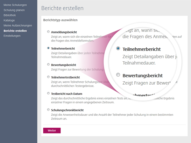This screenshot has width=191, height=143.
Task: Click the Anmeldungsbericht label text
Action: click(x=64, y=32)
